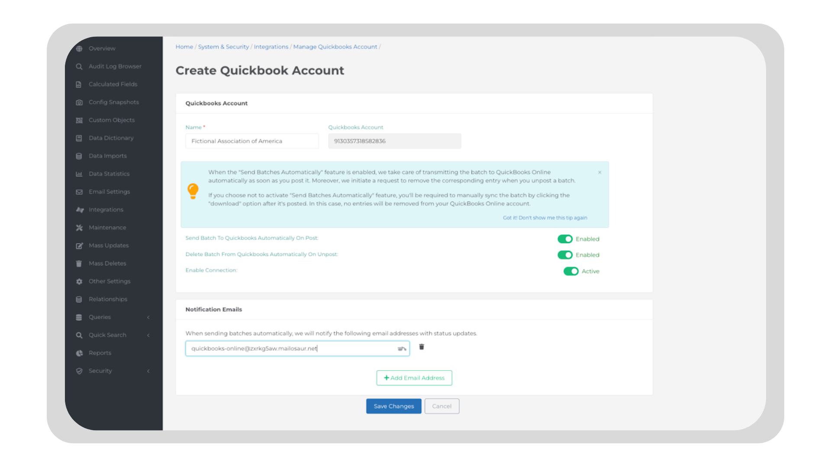The width and height of the screenshot is (831, 467).
Task: Select Email Settings in the sidebar
Action: (x=110, y=192)
